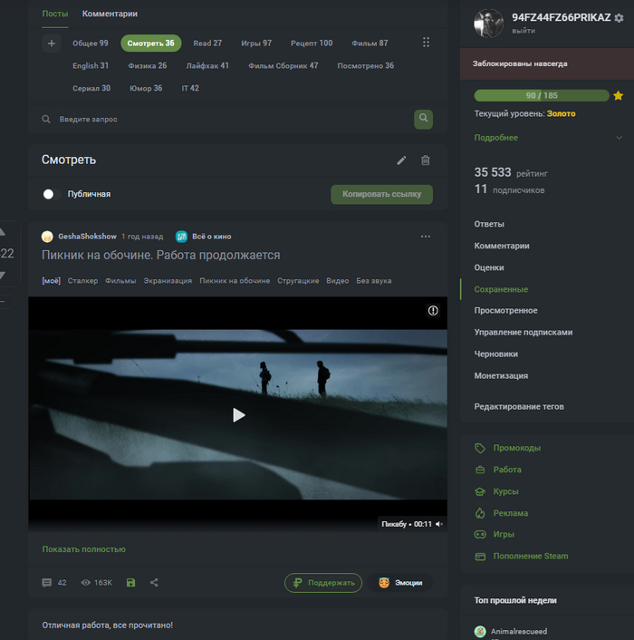This screenshot has width=634, height=640.
Task: Share the post using share icon
Action: coord(154,583)
